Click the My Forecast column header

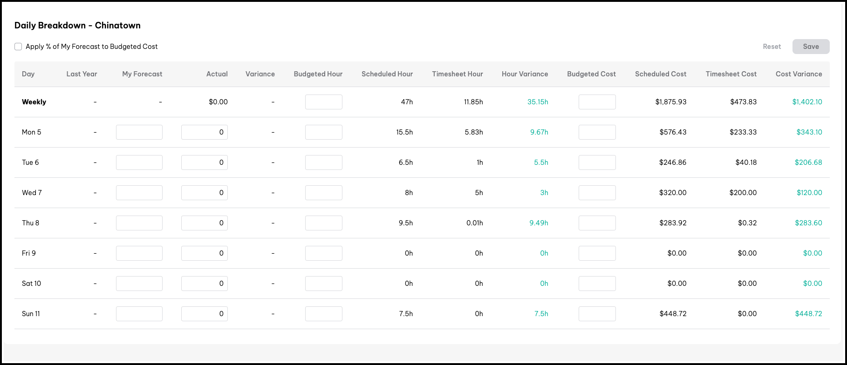[142, 74]
